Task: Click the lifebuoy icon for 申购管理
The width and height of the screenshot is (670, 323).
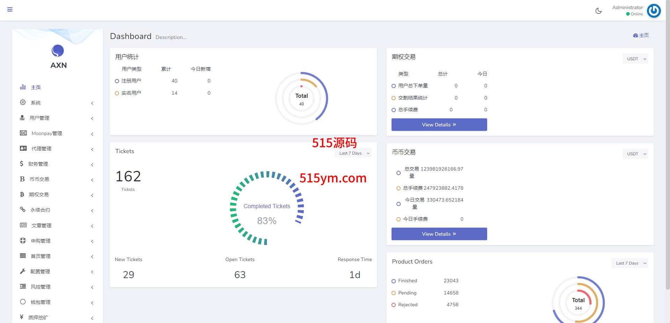Action: pyautogui.click(x=23, y=241)
